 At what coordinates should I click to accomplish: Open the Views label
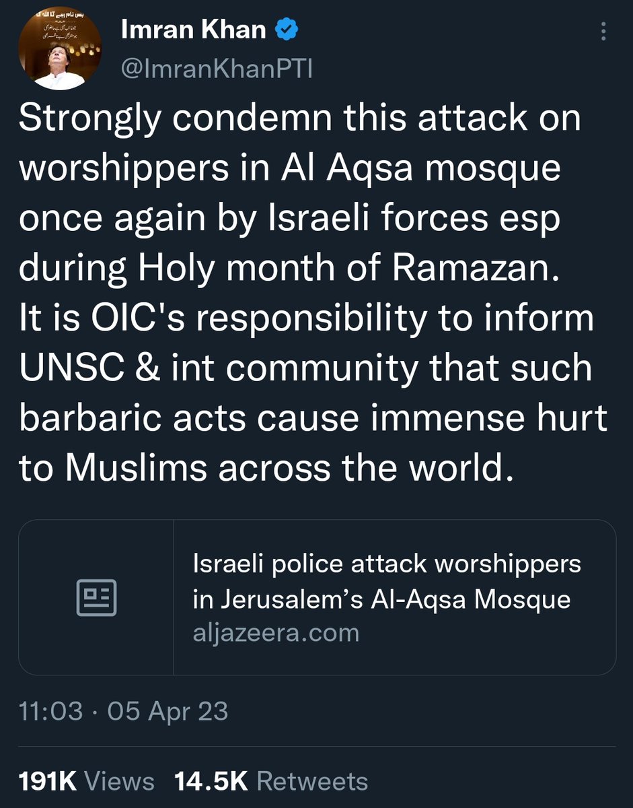tap(120, 781)
